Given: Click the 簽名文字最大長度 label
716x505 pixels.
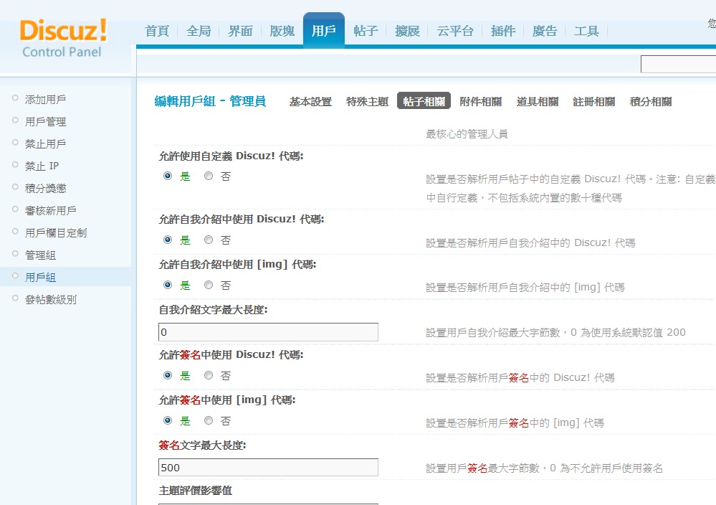Looking at the screenshot, I should pos(202,445).
